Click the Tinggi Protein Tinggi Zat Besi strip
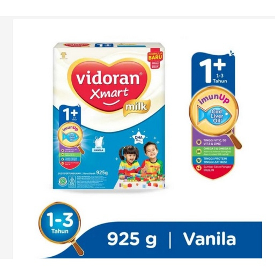The width and height of the screenshot is (275, 275). click(x=214, y=160)
